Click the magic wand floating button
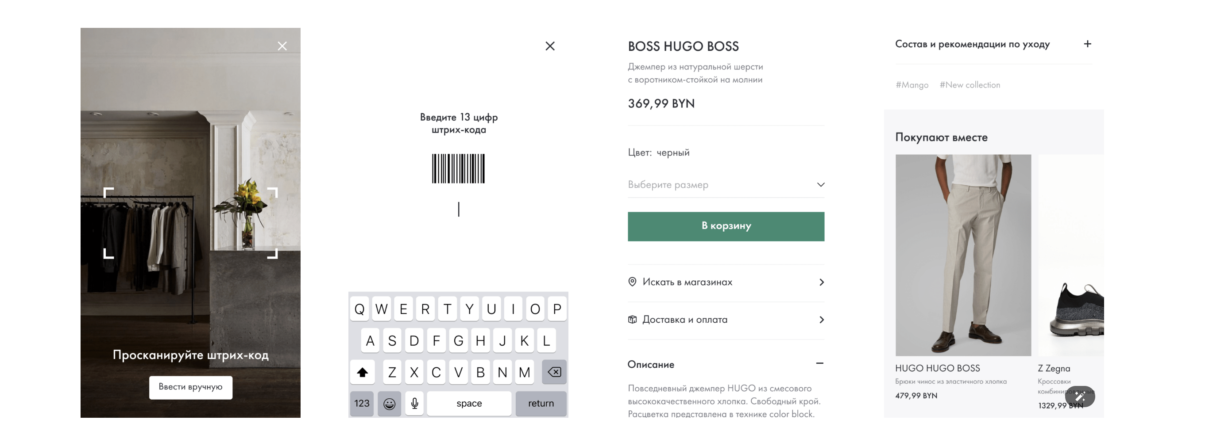Viewport: 1213px width, 435px height. 1079,397
